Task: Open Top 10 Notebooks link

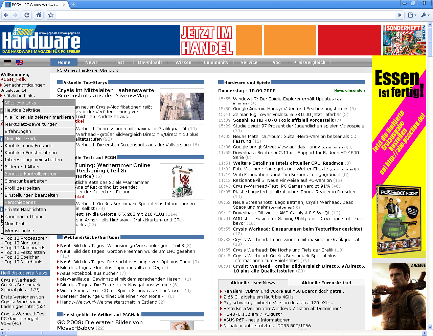Action: 24,262
